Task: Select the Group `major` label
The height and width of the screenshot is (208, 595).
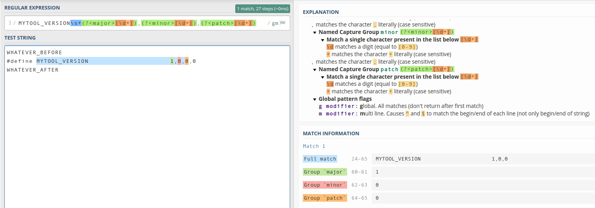Action: coord(325,172)
